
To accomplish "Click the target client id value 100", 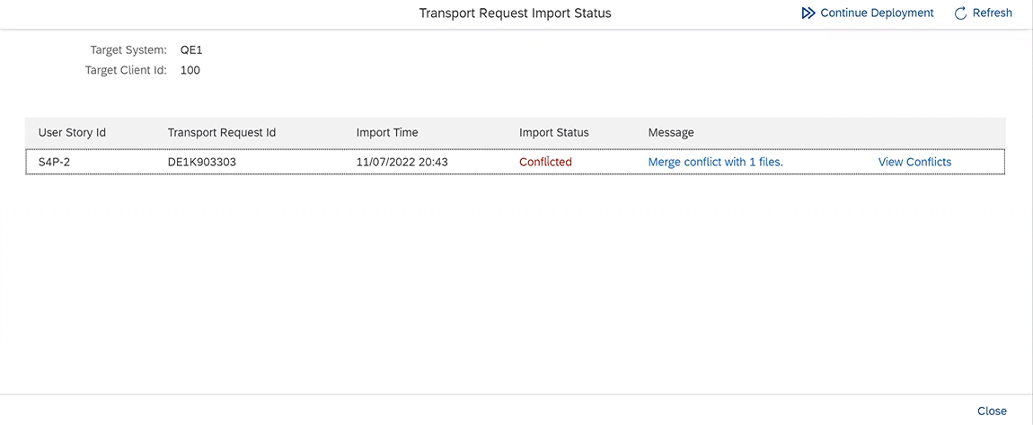I will click(x=190, y=70).
